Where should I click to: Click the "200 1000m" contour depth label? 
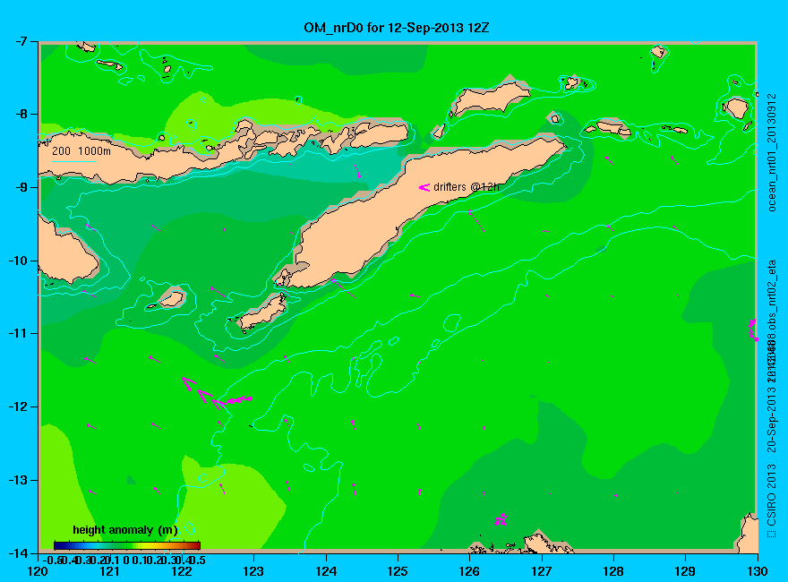coord(81,151)
